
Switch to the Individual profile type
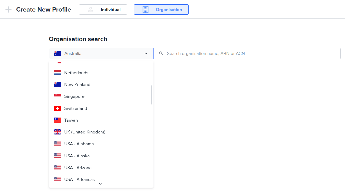click(x=103, y=9)
